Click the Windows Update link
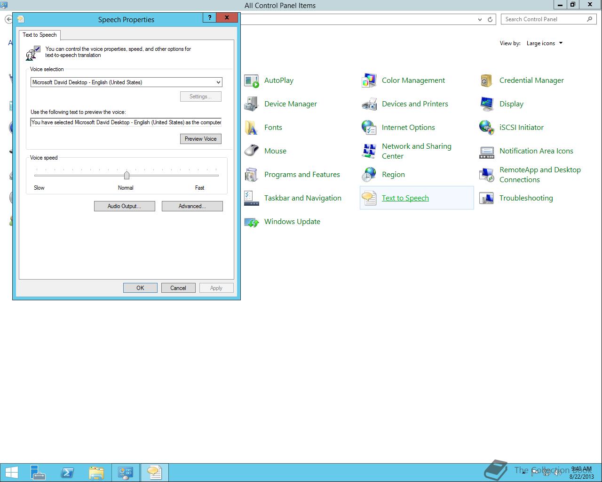Image resolution: width=602 pixels, height=482 pixels. [x=292, y=222]
